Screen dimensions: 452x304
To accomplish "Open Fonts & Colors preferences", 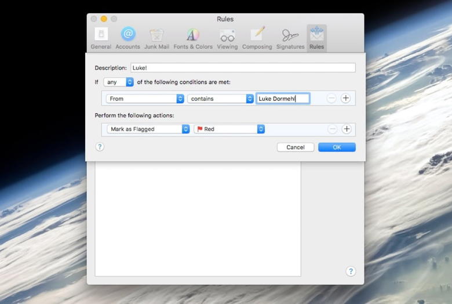I will tap(193, 38).
